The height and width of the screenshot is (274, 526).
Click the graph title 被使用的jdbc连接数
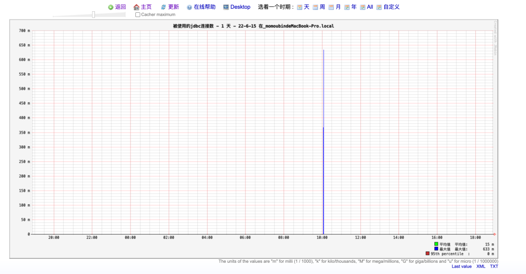[x=193, y=26]
